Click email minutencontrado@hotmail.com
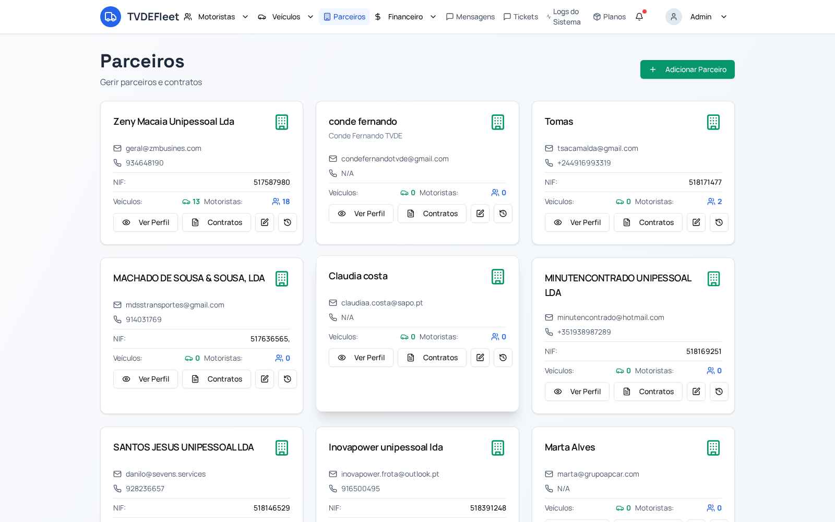The width and height of the screenshot is (835, 522). pyautogui.click(x=611, y=317)
